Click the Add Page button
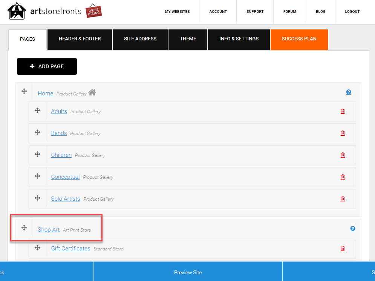Screen dimensions: 375x281 [x=47, y=66]
